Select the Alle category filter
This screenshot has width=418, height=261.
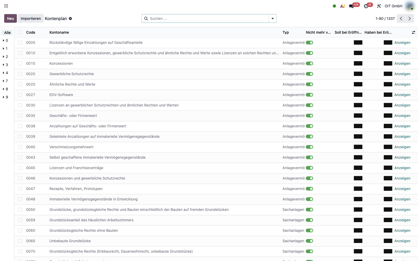click(7, 33)
